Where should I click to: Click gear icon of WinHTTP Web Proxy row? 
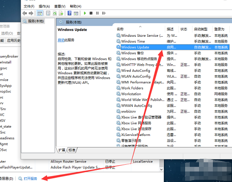tap(118, 65)
